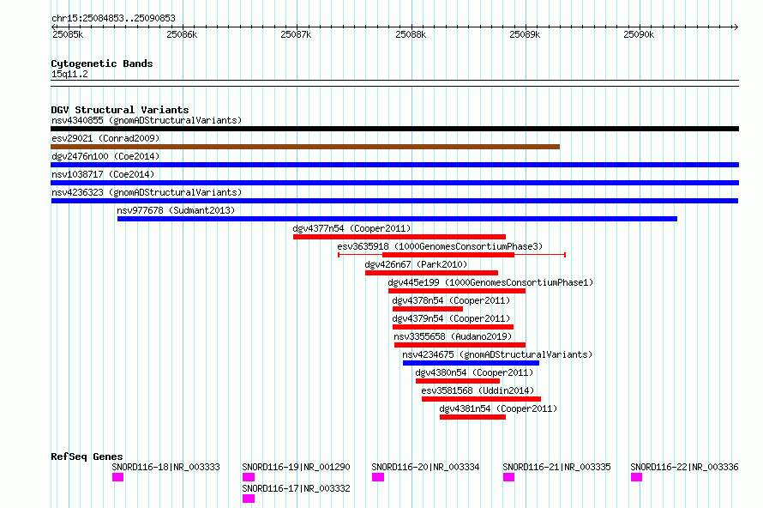Click the 15q11.2 band label
Screen dimensions: 763x508
(69, 74)
